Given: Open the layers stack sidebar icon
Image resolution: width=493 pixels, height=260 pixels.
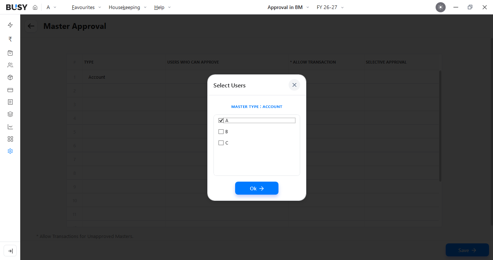Looking at the screenshot, I should pyautogui.click(x=10, y=114).
